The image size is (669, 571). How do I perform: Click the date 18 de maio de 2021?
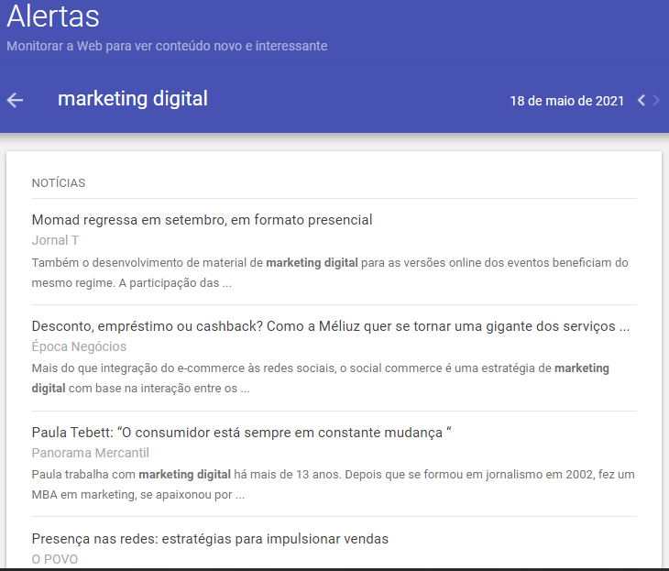click(x=566, y=101)
